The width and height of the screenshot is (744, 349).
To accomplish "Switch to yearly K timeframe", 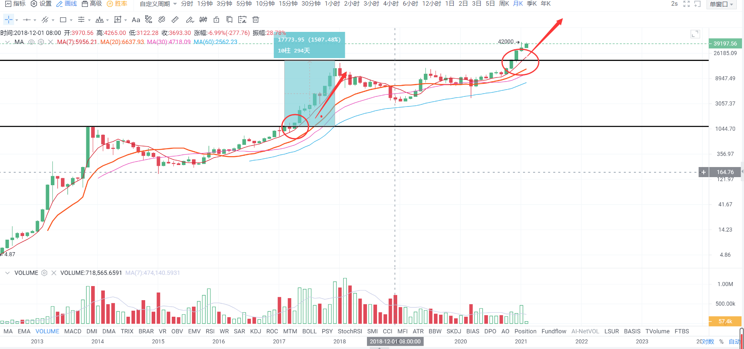I will (x=546, y=4).
